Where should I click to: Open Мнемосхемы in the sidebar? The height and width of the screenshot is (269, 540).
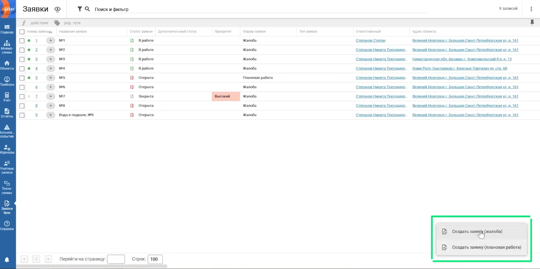(x=7, y=47)
